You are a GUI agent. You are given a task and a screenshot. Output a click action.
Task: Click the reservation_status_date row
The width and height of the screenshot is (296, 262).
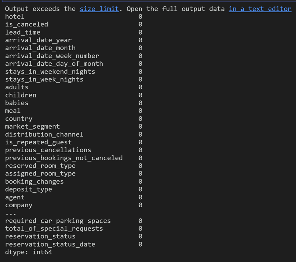[74, 245]
